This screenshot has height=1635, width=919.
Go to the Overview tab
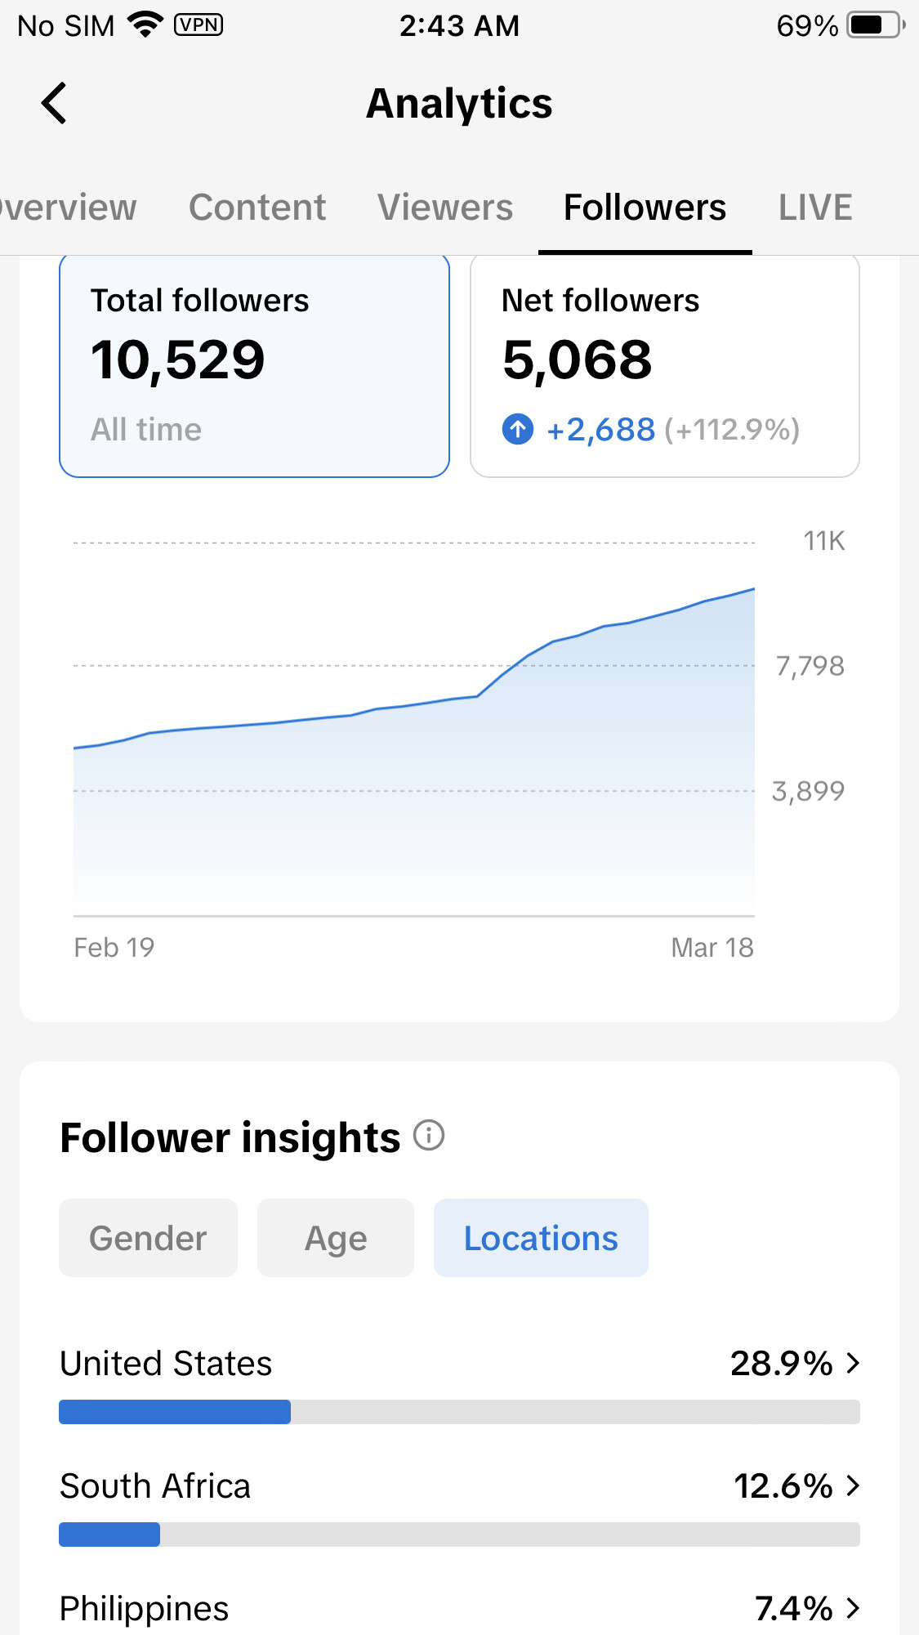click(x=69, y=208)
